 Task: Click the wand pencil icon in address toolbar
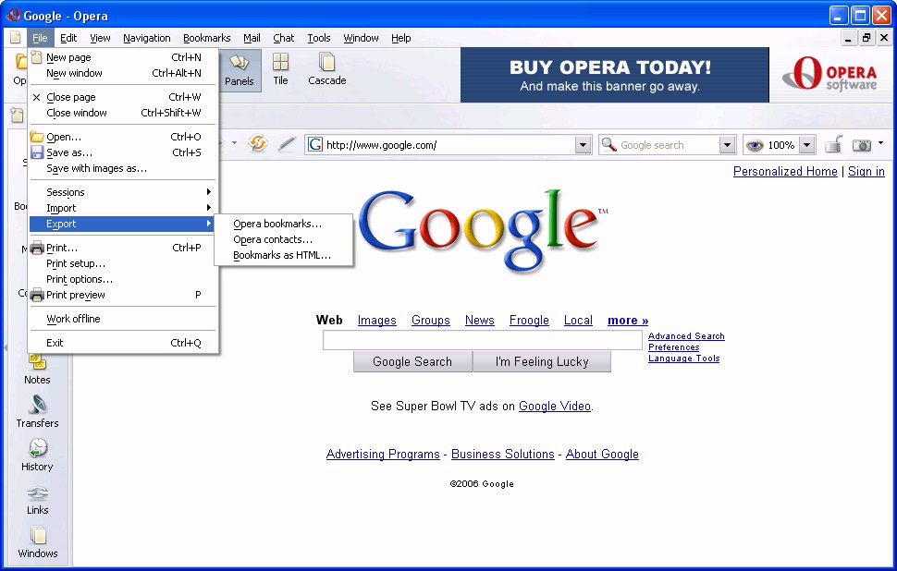pos(287,144)
